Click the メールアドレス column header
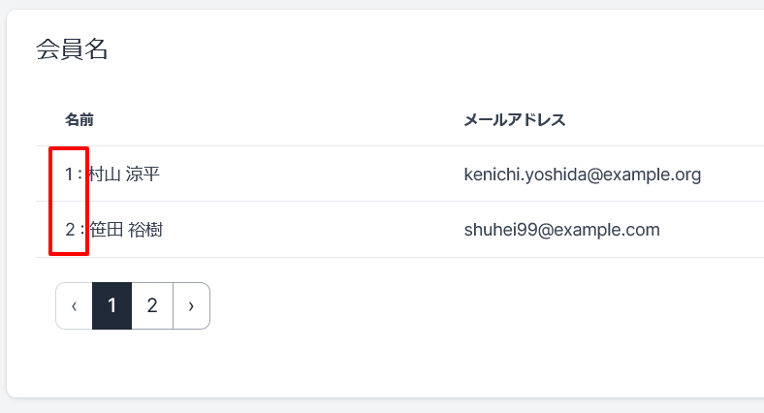The image size is (764, 413). 515,120
